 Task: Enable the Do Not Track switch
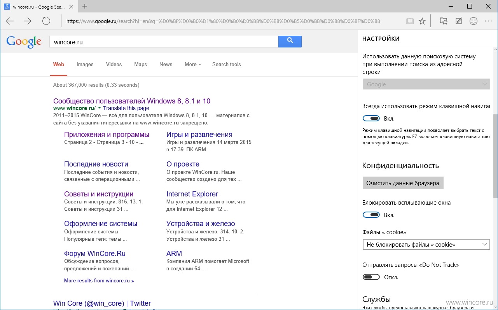pyautogui.click(x=371, y=277)
